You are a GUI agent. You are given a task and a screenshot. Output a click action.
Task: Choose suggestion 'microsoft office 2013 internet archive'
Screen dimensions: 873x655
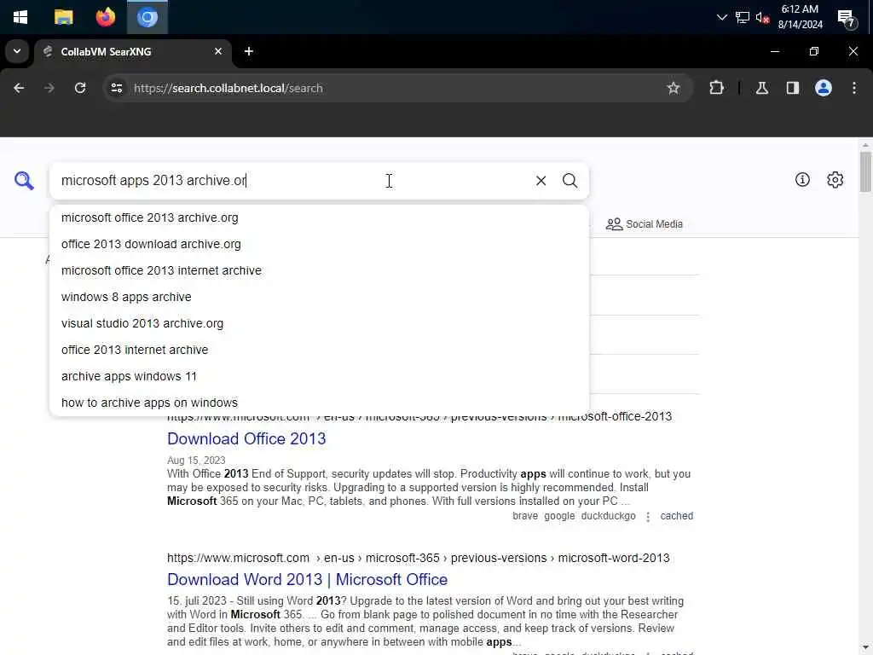pyautogui.click(x=319, y=270)
